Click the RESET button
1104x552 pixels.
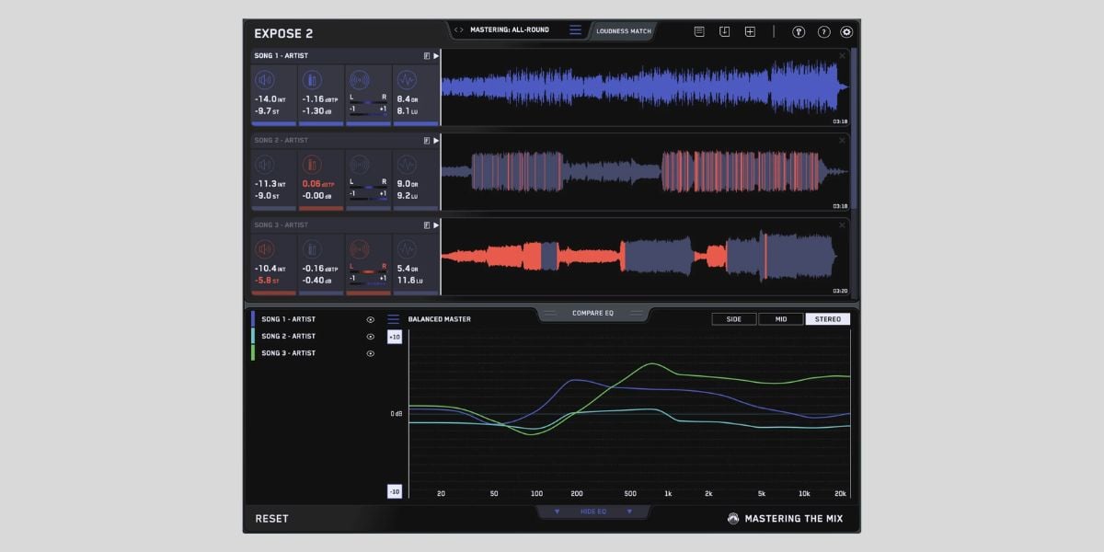[271, 519]
